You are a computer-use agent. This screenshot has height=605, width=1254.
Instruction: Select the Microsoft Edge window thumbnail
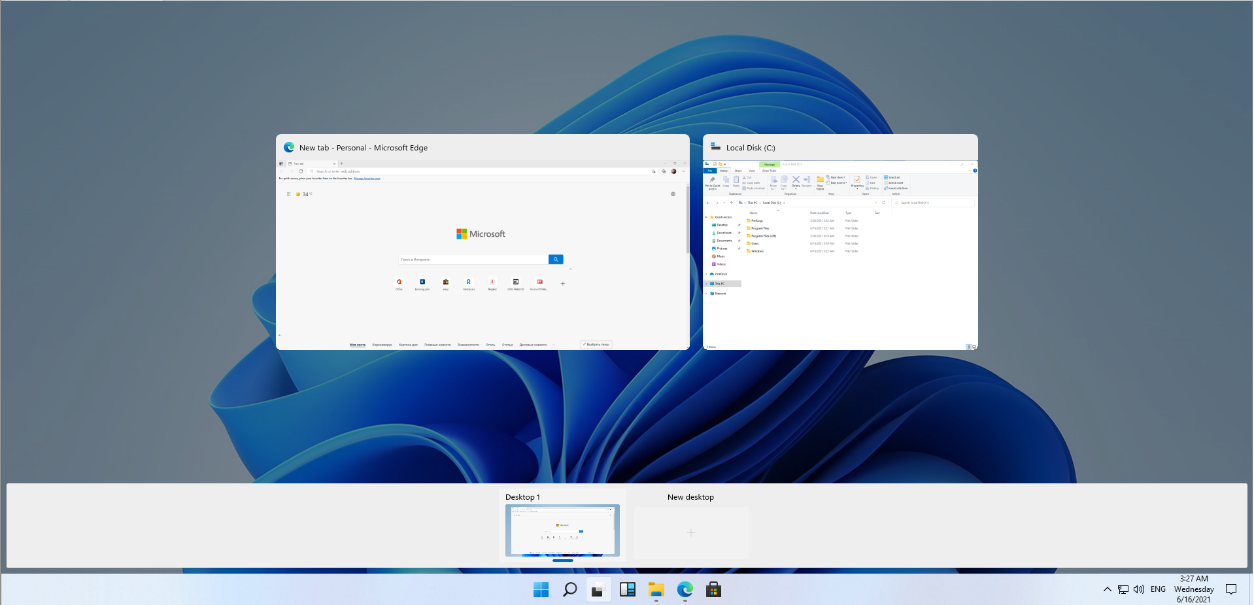point(483,242)
